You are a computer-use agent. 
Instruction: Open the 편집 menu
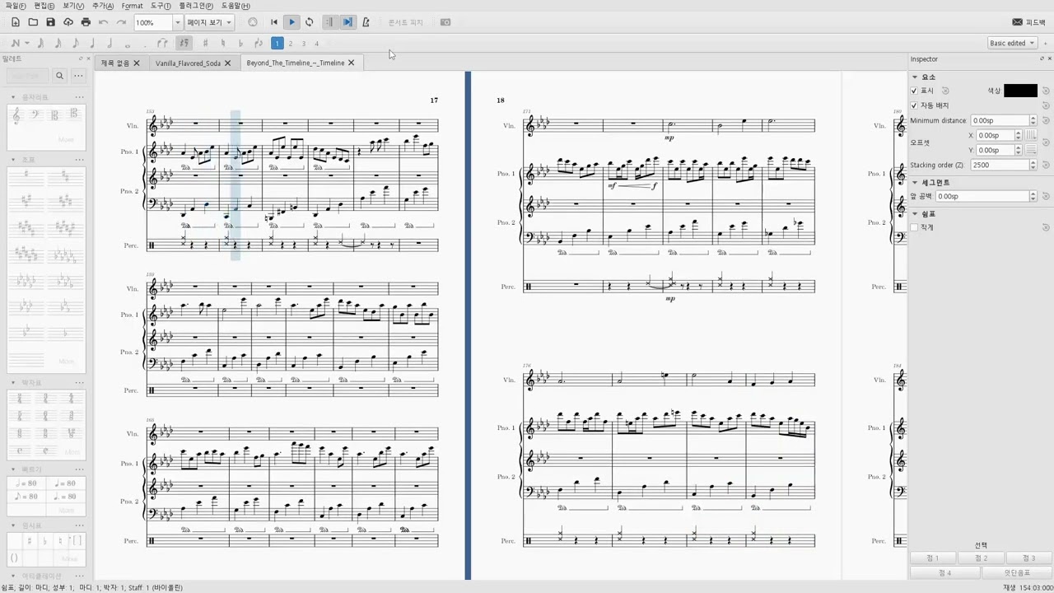point(44,6)
